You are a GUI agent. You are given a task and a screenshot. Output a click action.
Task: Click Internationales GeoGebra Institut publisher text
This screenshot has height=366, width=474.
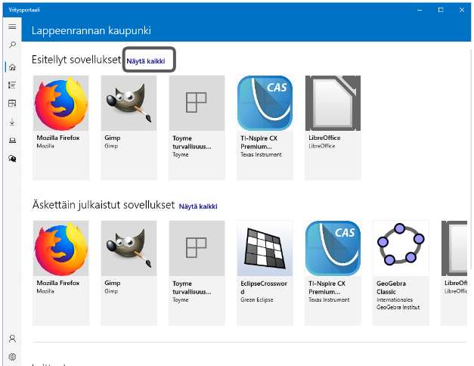pyautogui.click(x=398, y=303)
